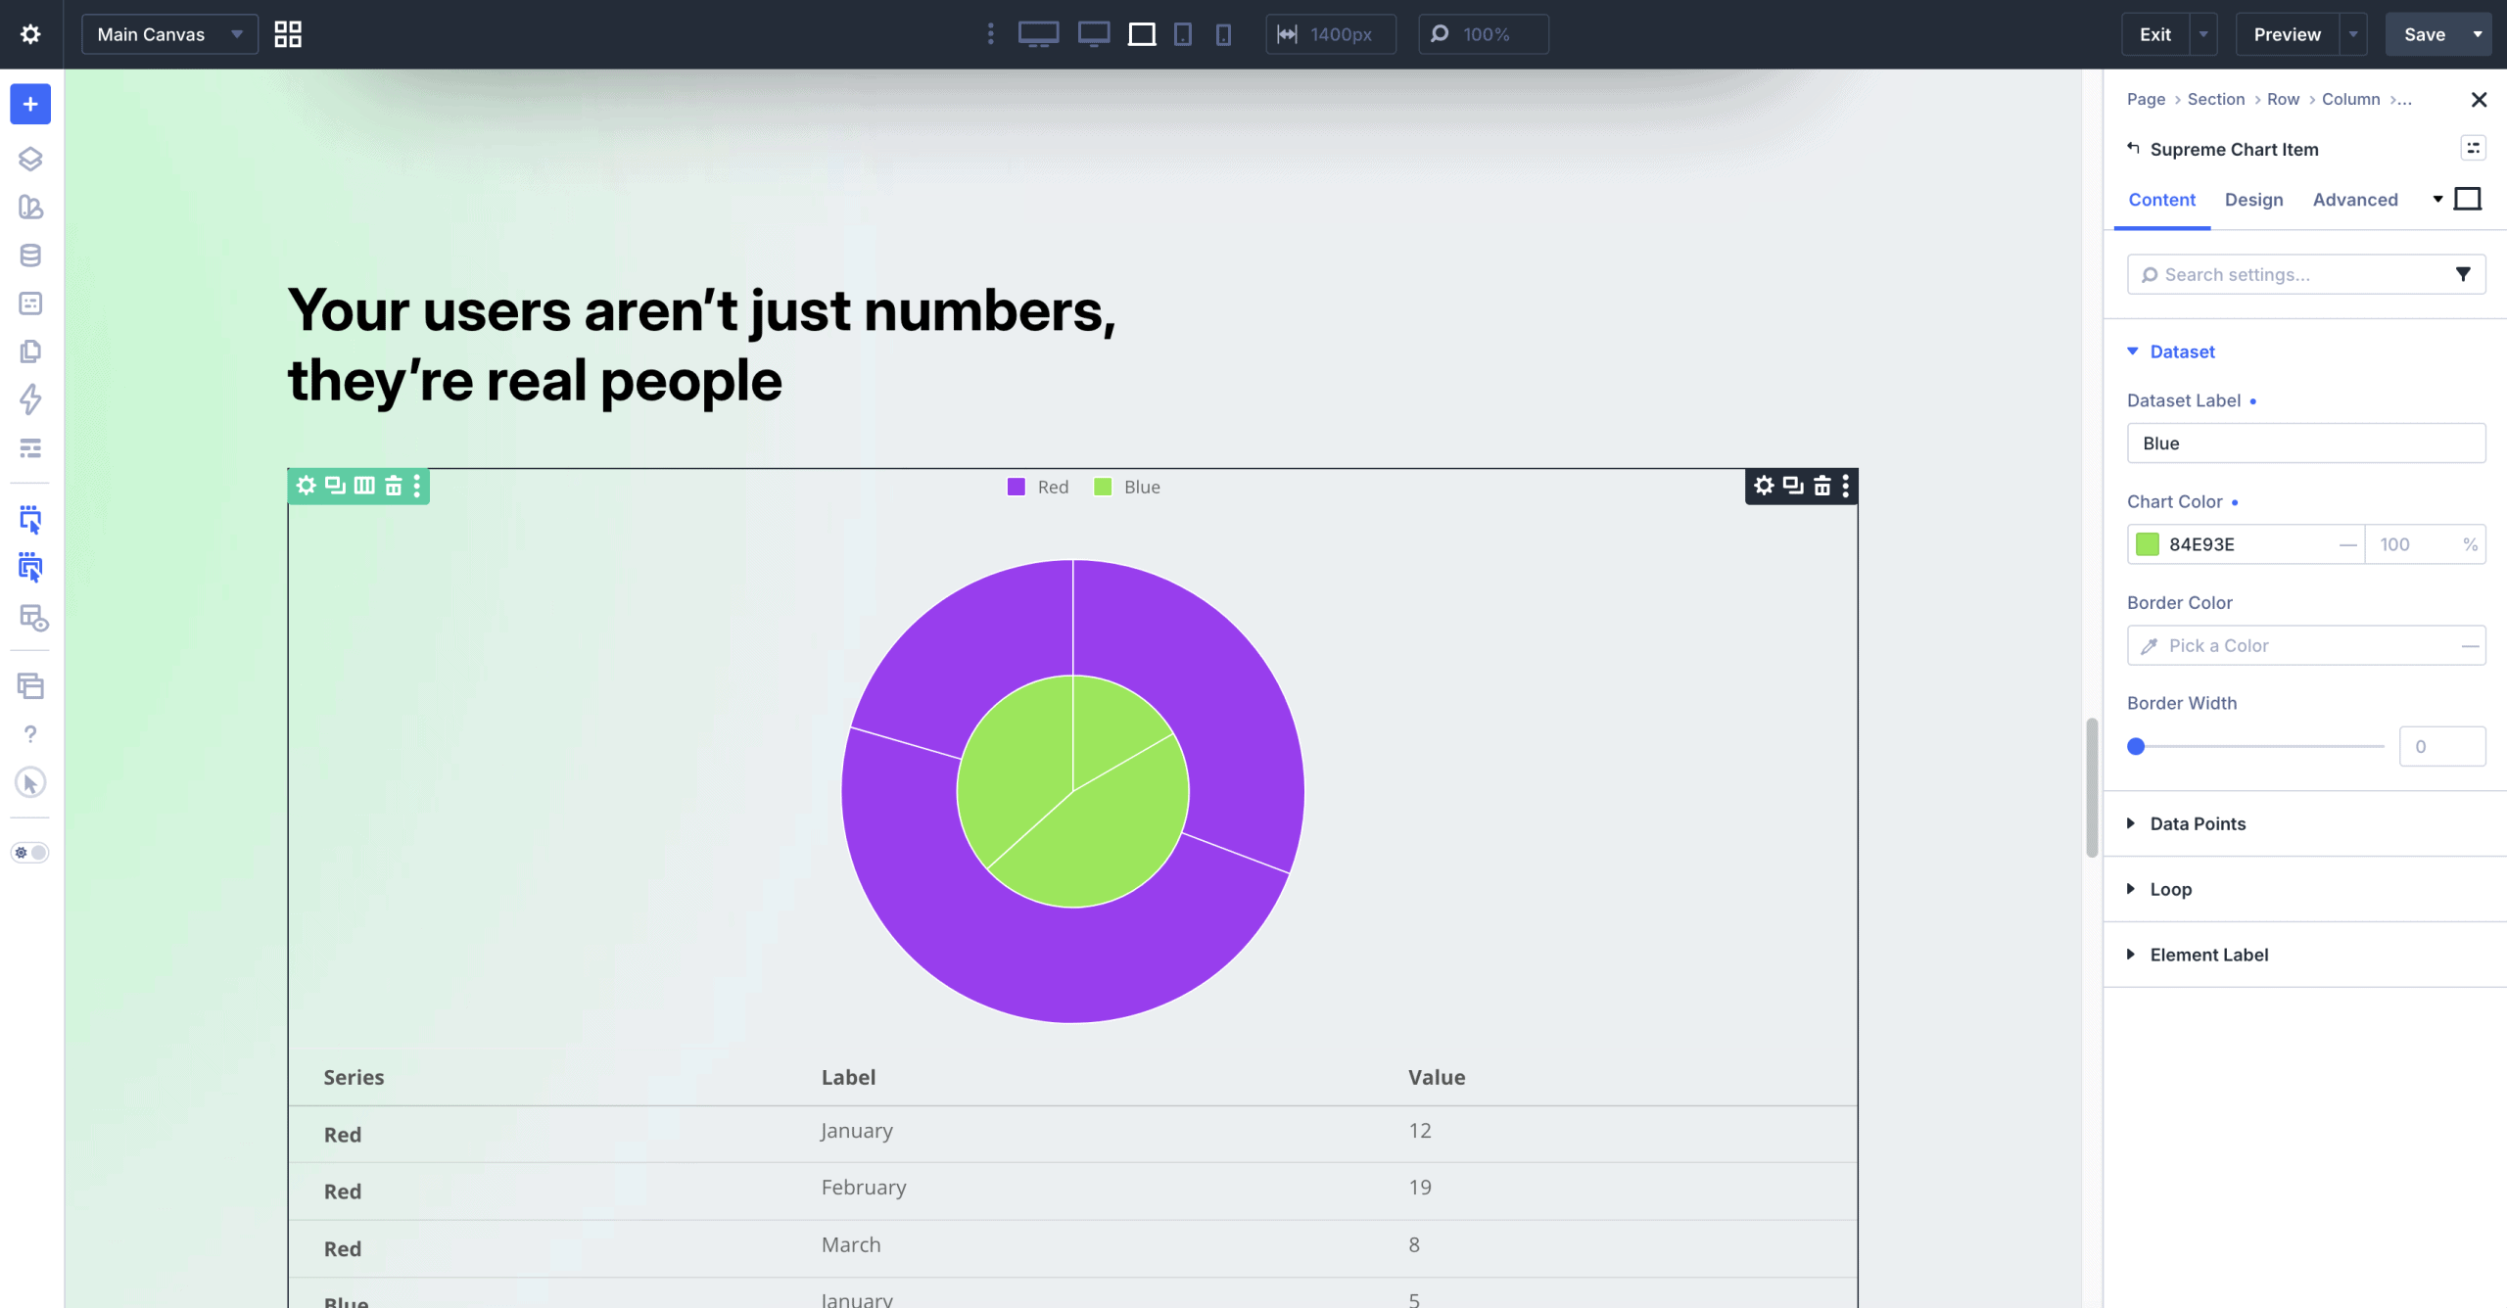Delete module with dark toolbar trash
Screen dimensions: 2507x1308
point(1821,486)
